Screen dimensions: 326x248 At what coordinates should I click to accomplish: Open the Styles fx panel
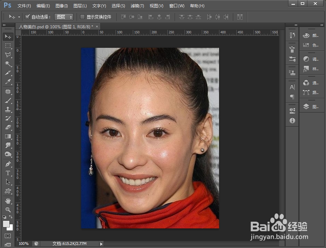tap(311, 69)
